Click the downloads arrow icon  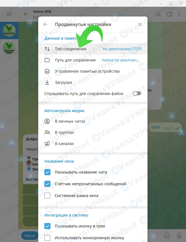click(x=47, y=82)
